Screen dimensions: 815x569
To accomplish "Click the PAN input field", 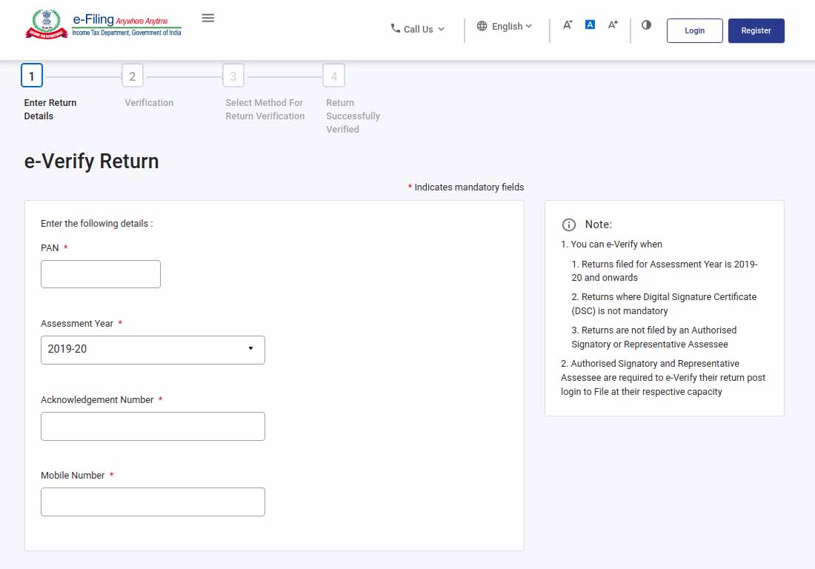I will click(x=101, y=274).
